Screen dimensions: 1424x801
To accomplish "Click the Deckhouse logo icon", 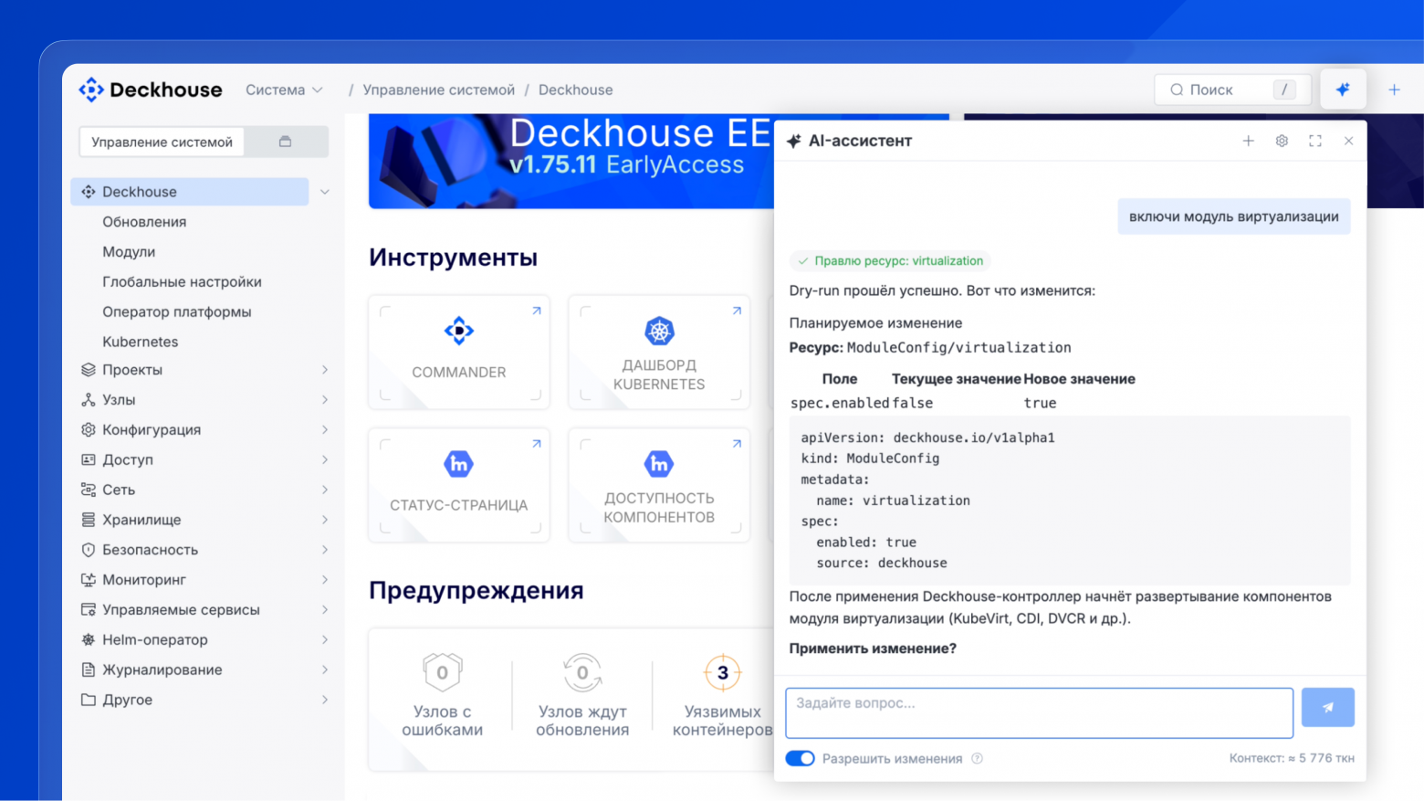I will click(x=91, y=90).
